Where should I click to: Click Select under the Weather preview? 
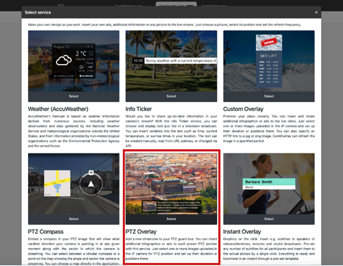click(x=74, y=96)
